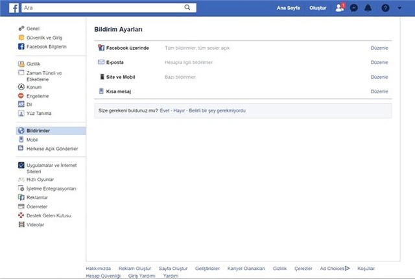Click the Dil language icon

coord(21,104)
